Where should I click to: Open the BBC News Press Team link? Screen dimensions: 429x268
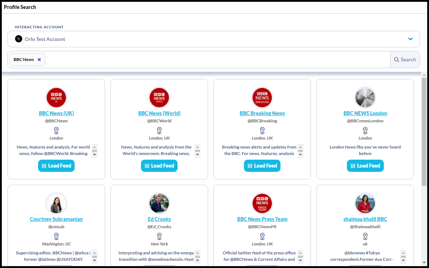pos(262,219)
